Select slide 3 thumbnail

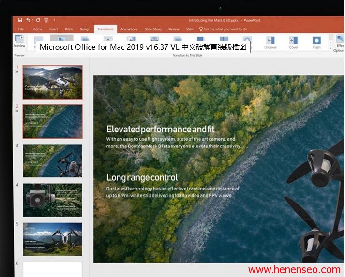click(x=53, y=160)
